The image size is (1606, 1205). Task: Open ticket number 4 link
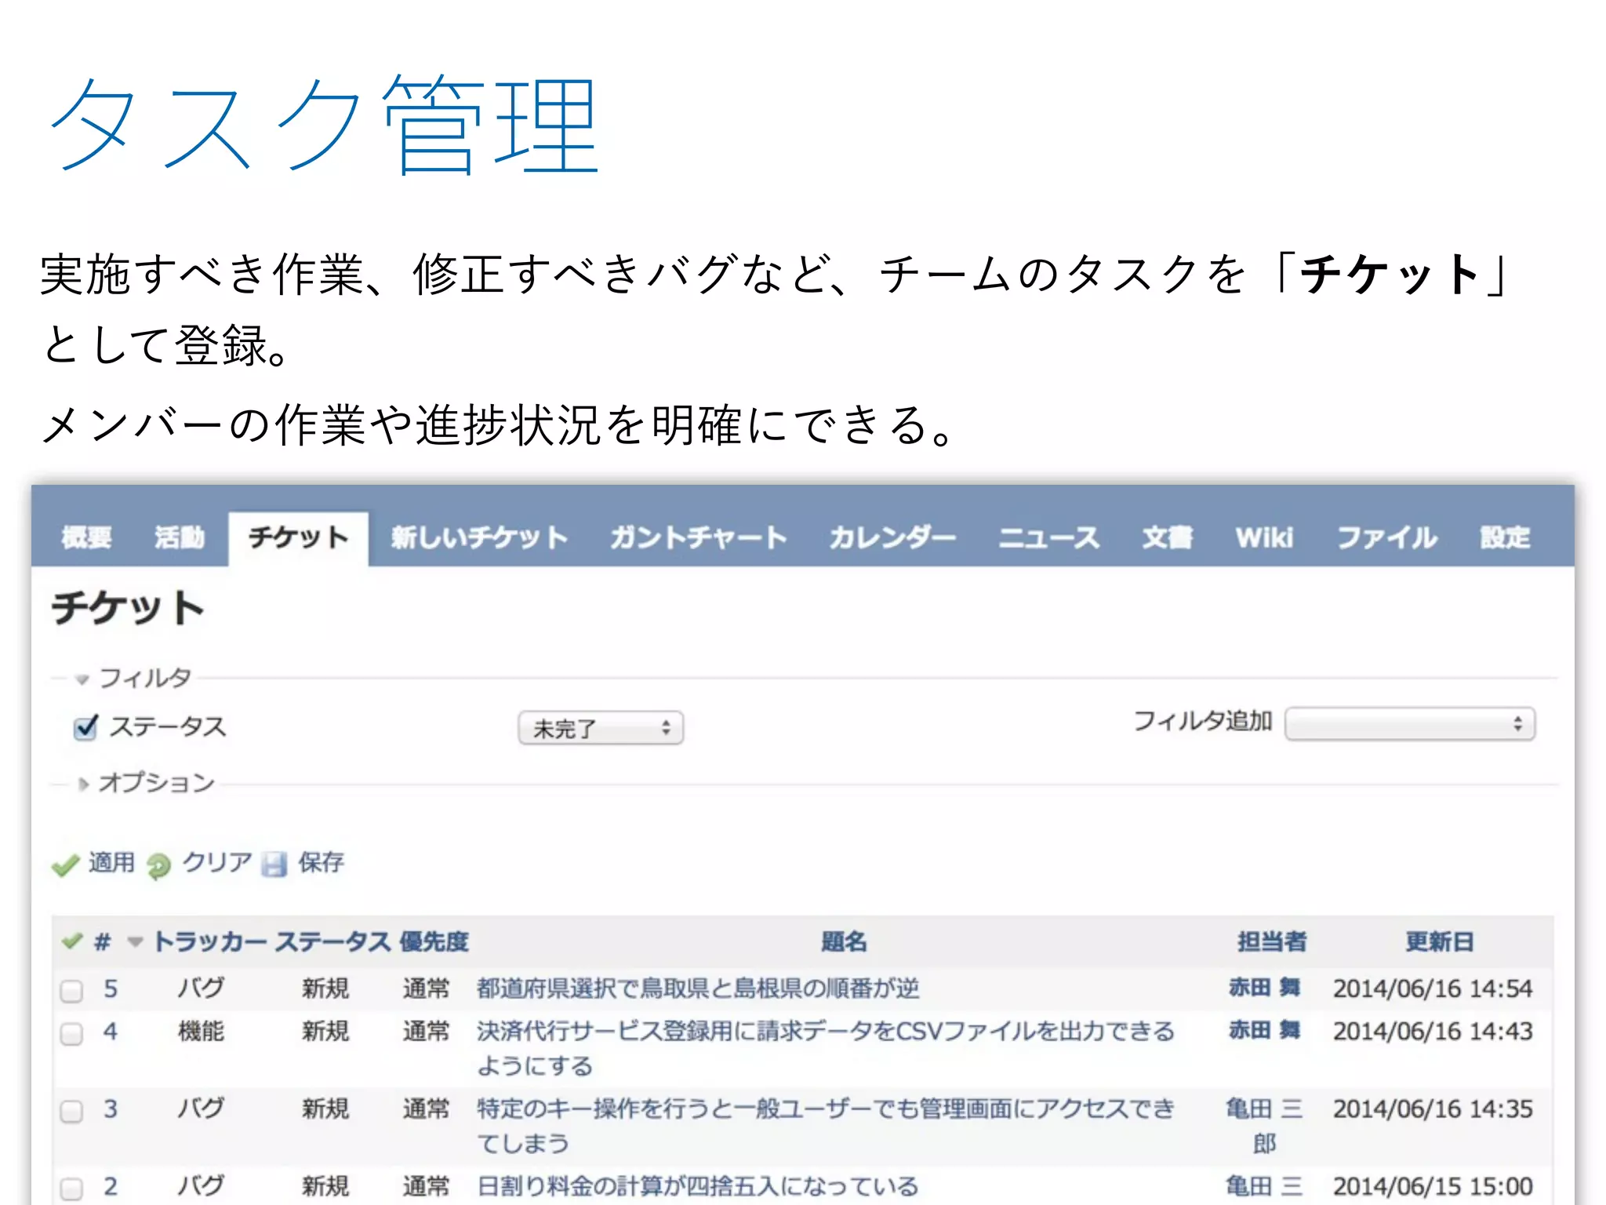tap(111, 1032)
